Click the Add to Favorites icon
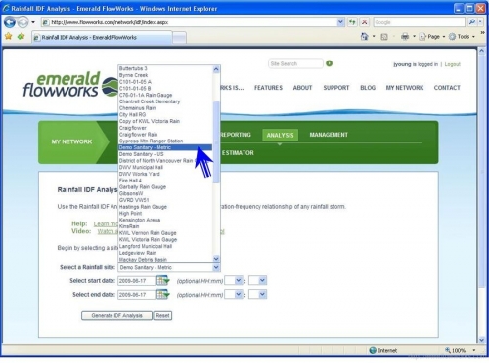Screen dimensions: 489x363 click(x=22, y=36)
